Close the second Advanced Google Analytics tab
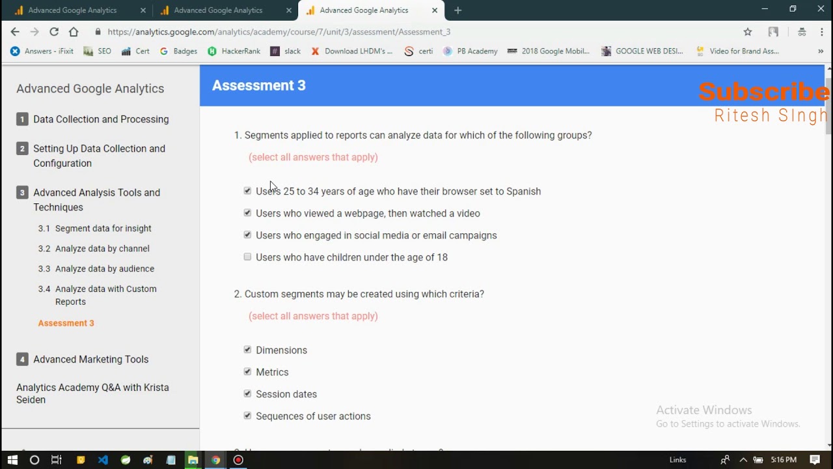This screenshot has width=833, height=469. [289, 10]
